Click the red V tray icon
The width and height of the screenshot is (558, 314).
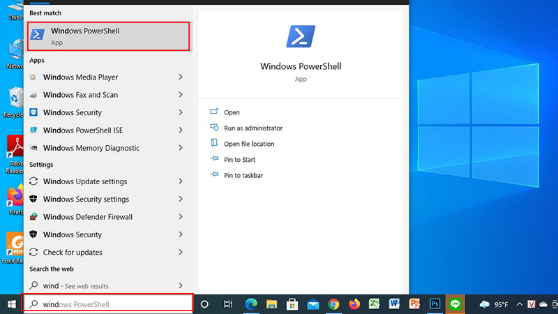point(531,304)
